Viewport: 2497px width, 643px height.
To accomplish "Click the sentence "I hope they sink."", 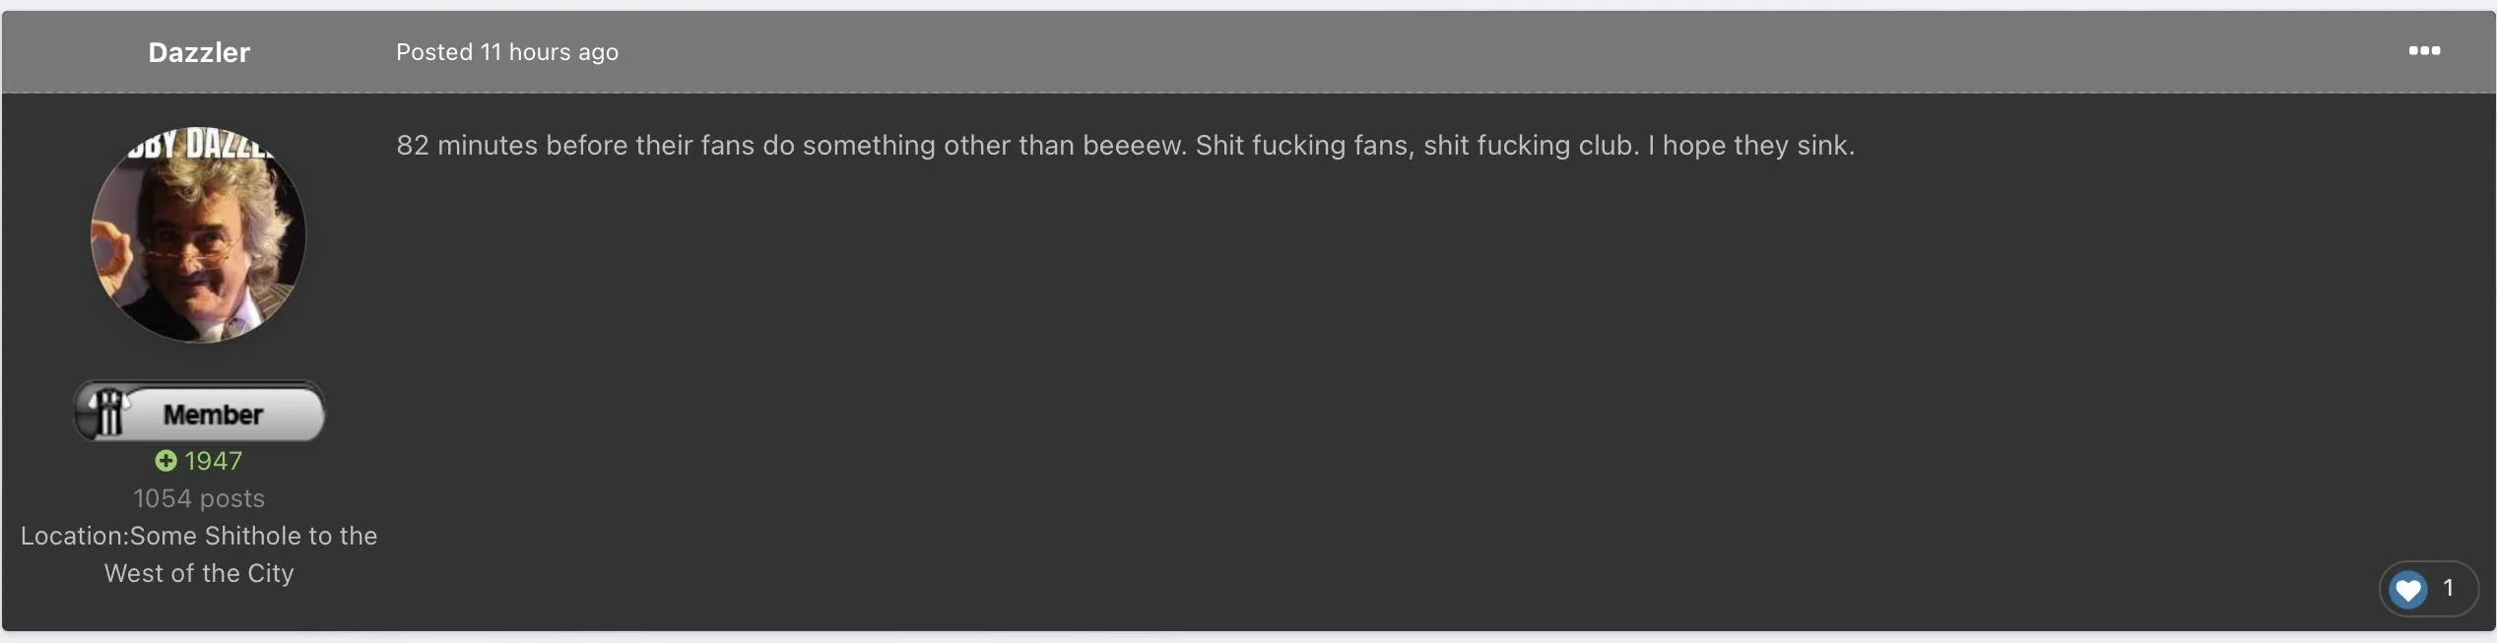I will (x=1750, y=146).
